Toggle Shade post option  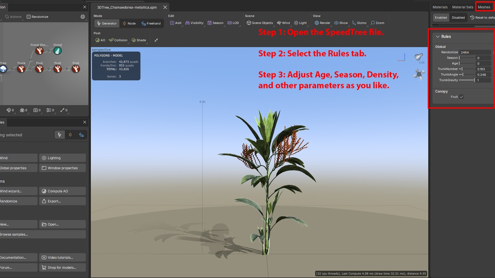(x=139, y=40)
